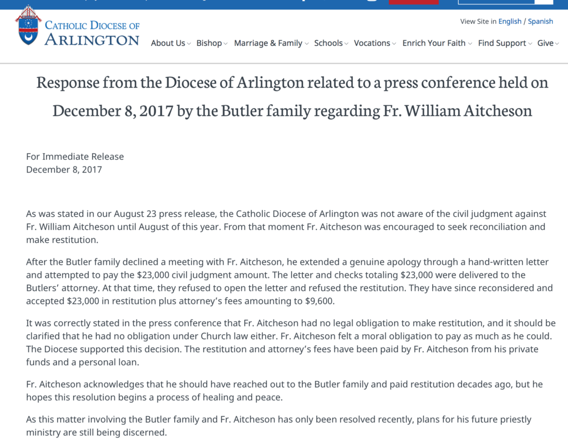The width and height of the screenshot is (568, 448).
Task: Open the Vocations dropdown
Action: coord(375,43)
